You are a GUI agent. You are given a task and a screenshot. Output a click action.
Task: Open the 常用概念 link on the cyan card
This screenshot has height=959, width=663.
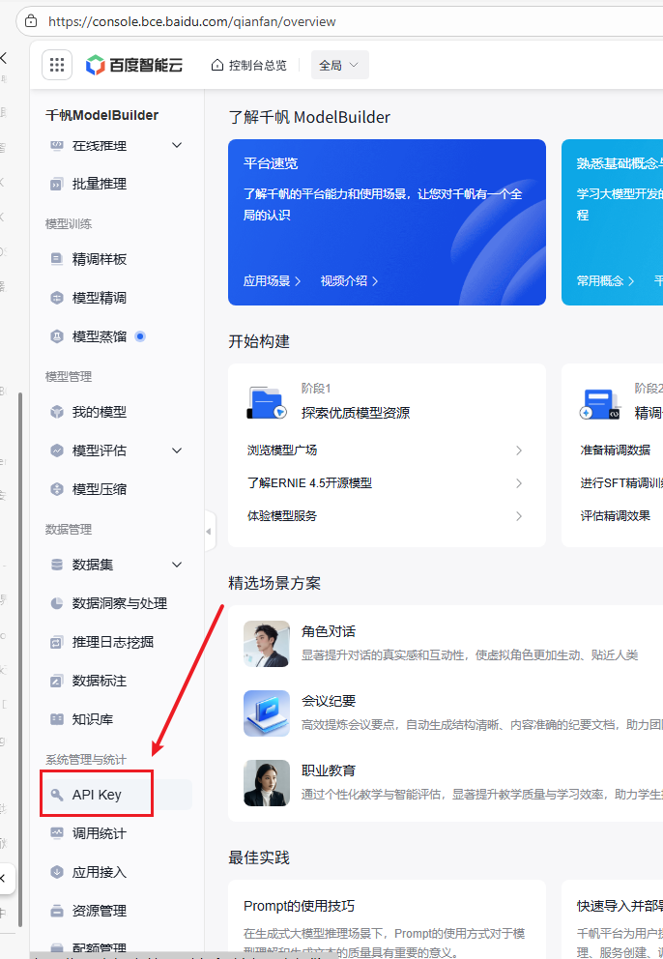pyautogui.click(x=606, y=280)
